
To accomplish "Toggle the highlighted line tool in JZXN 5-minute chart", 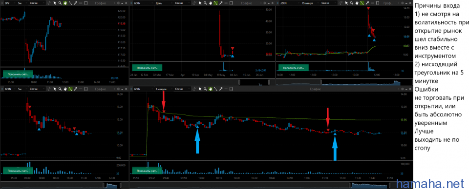I will 70,89.
